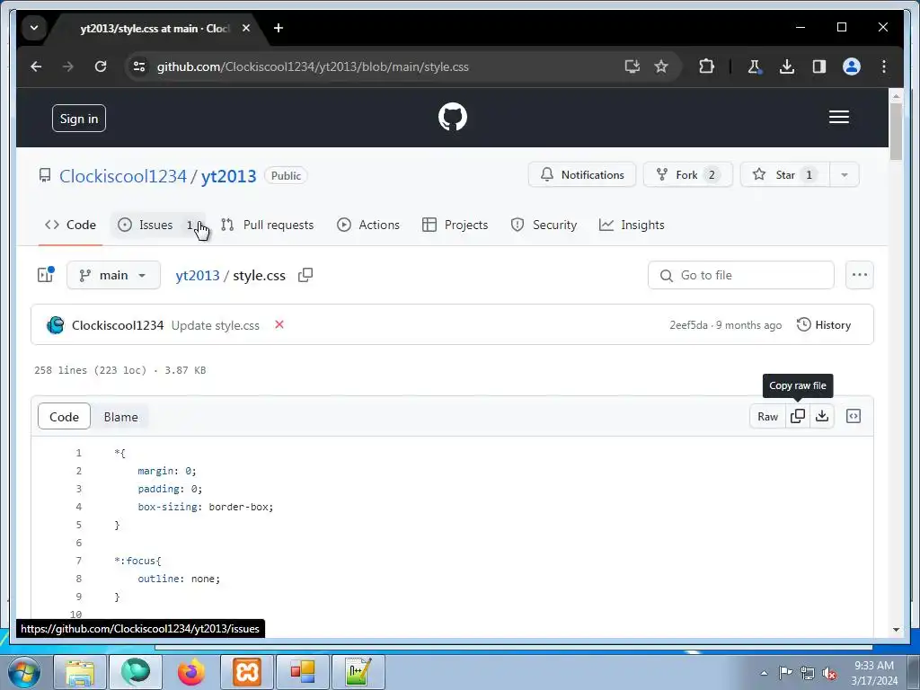Star the repository

(x=785, y=175)
